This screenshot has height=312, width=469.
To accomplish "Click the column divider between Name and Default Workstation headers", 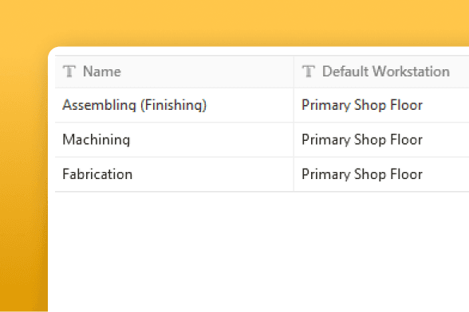I will (294, 72).
